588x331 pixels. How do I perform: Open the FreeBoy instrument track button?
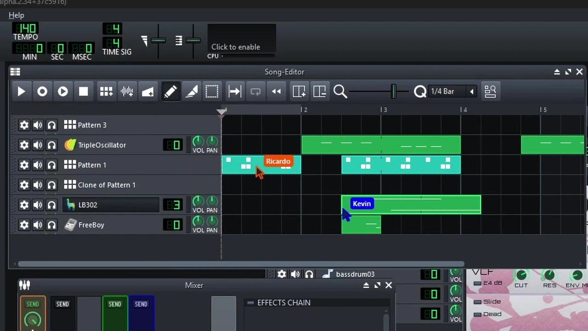111,225
